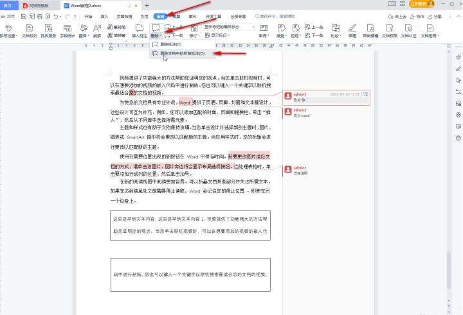Jump to previous revision next to 拒绝
The image size is (463, 315).
[x=314, y=27]
